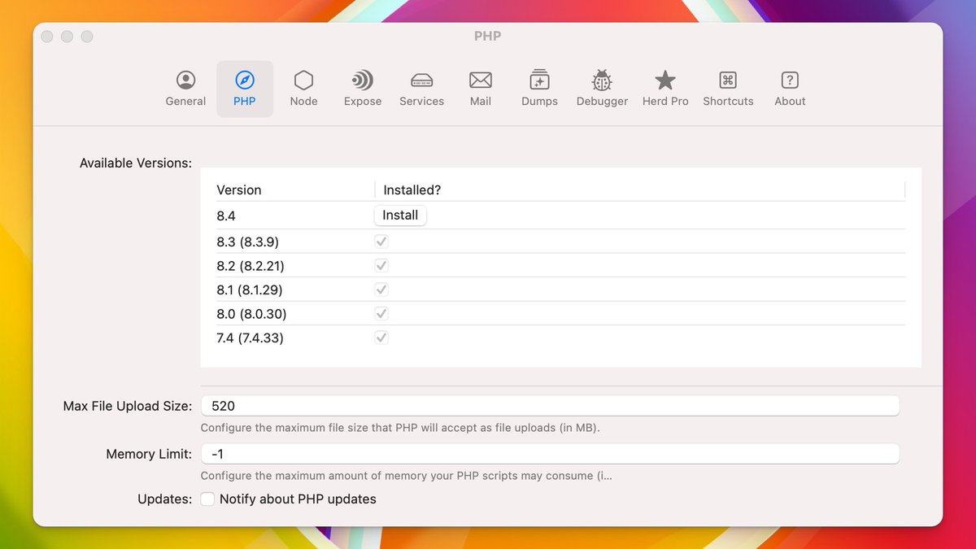
Task: Select the 7.4 (7.4.33) version text
Action: 250,338
